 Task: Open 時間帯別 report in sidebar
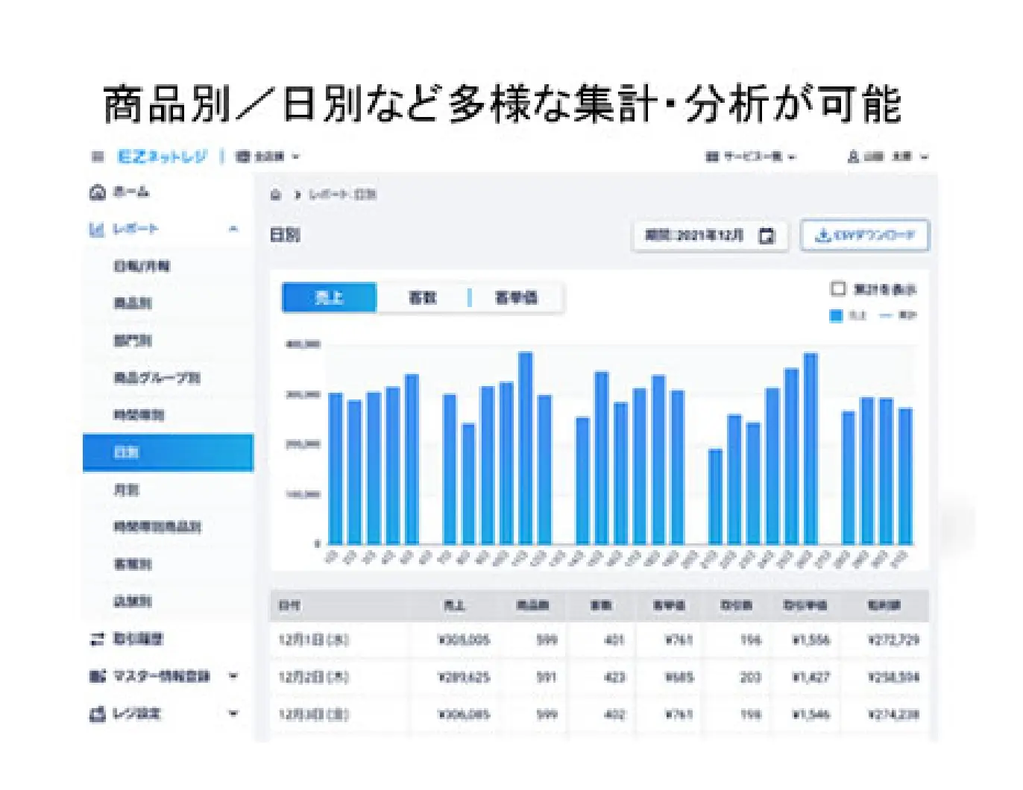pos(168,415)
